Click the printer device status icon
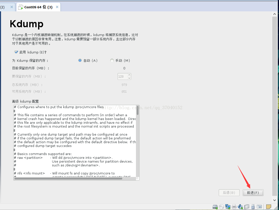Image resolution: width=279 pixels, height=210 pixels. coord(234,207)
